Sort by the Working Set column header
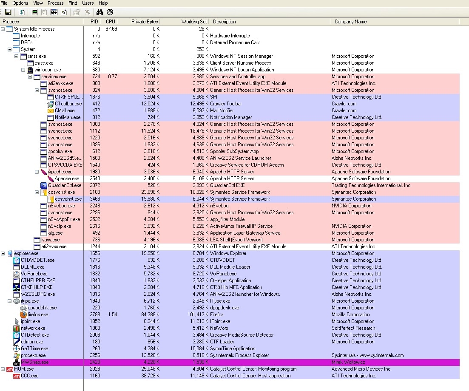 click(185, 22)
